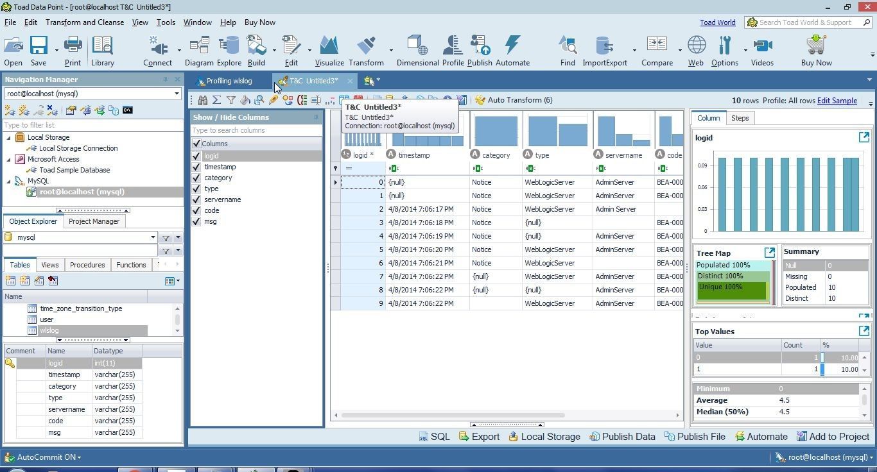Expand the logid chart view icon
The width and height of the screenshot is (877, 472).
(x=864, y=137)
